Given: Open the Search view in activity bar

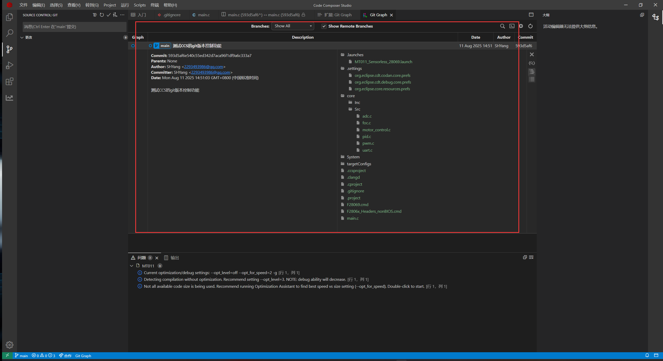Looking at the screenshot, I should 10,33.
